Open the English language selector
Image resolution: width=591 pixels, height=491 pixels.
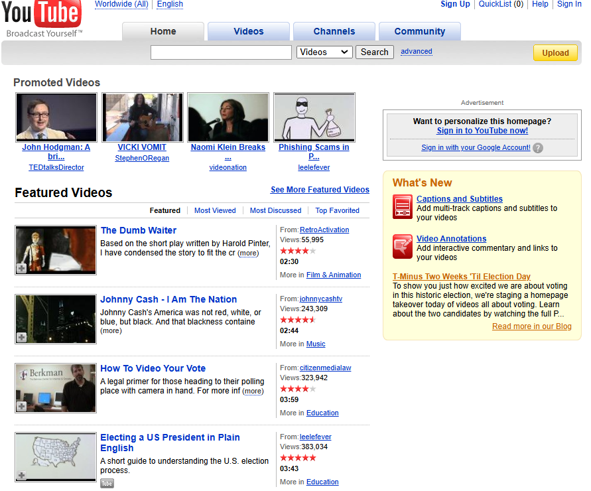pos(170,4)
